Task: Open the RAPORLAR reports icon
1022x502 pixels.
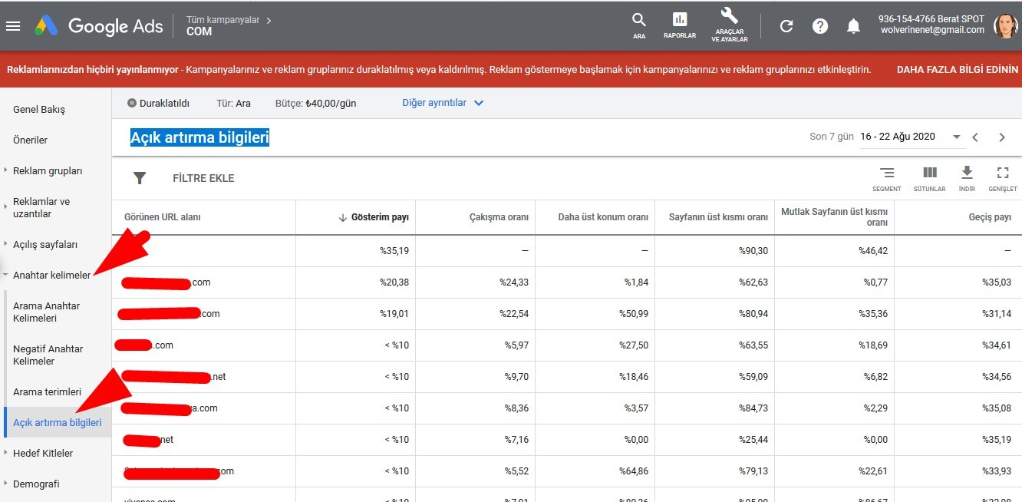Action: click(680, 25)
